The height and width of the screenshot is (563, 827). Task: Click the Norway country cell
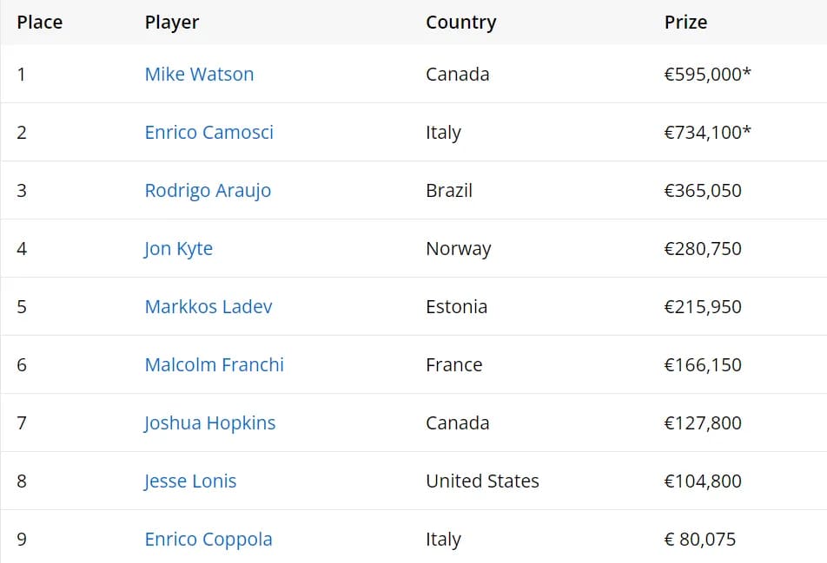click(x=459, y=249)
